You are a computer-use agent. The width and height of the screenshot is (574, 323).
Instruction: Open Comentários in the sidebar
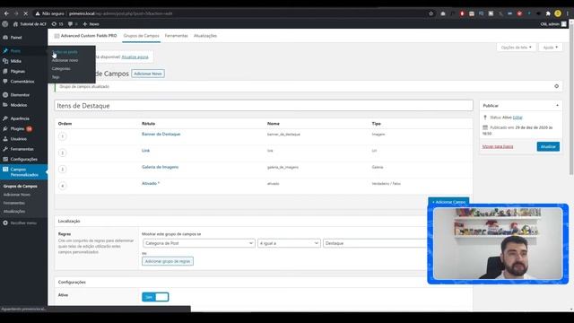click(x=23, y=82)
